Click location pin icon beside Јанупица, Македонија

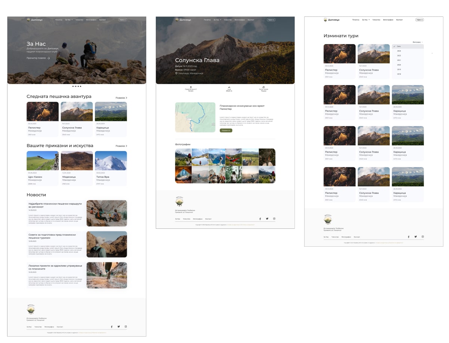(x=176, y=74)
